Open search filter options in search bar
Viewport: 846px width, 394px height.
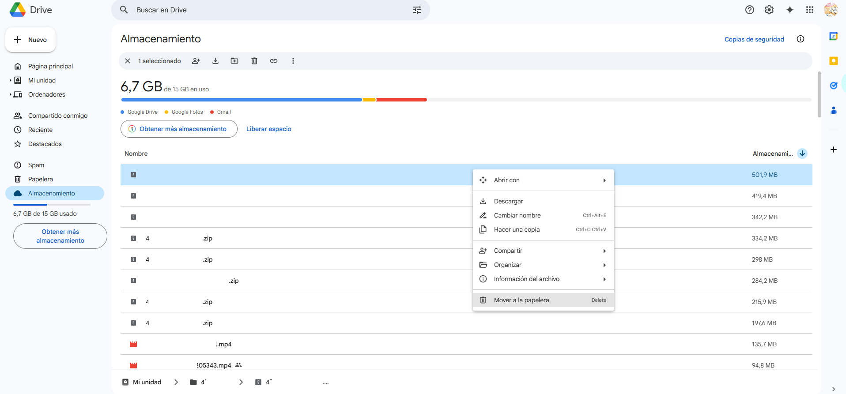(x=417, y=10)
